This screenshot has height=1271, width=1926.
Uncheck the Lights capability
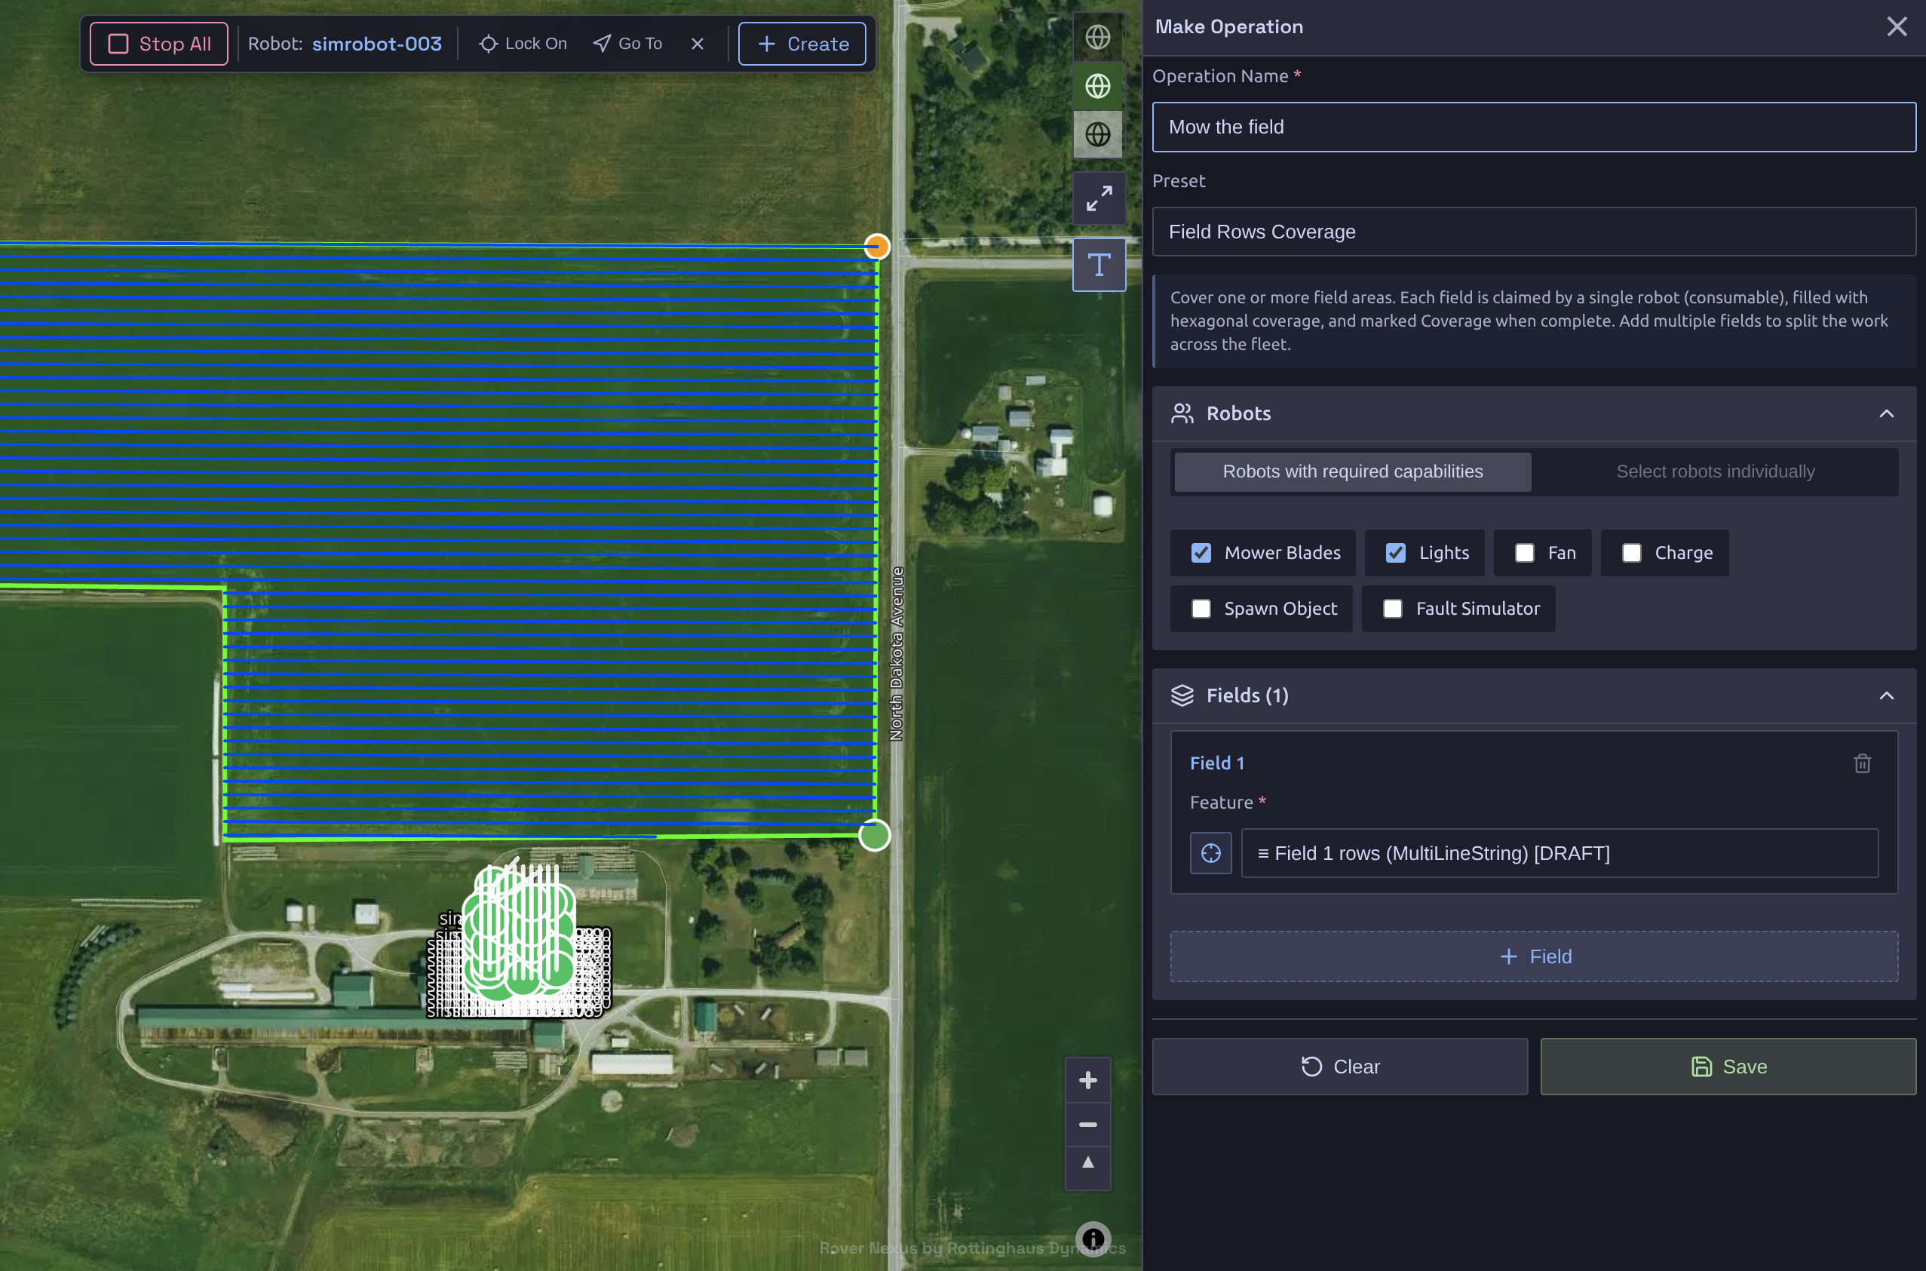pyautogui.click(x=1395, y=553)
